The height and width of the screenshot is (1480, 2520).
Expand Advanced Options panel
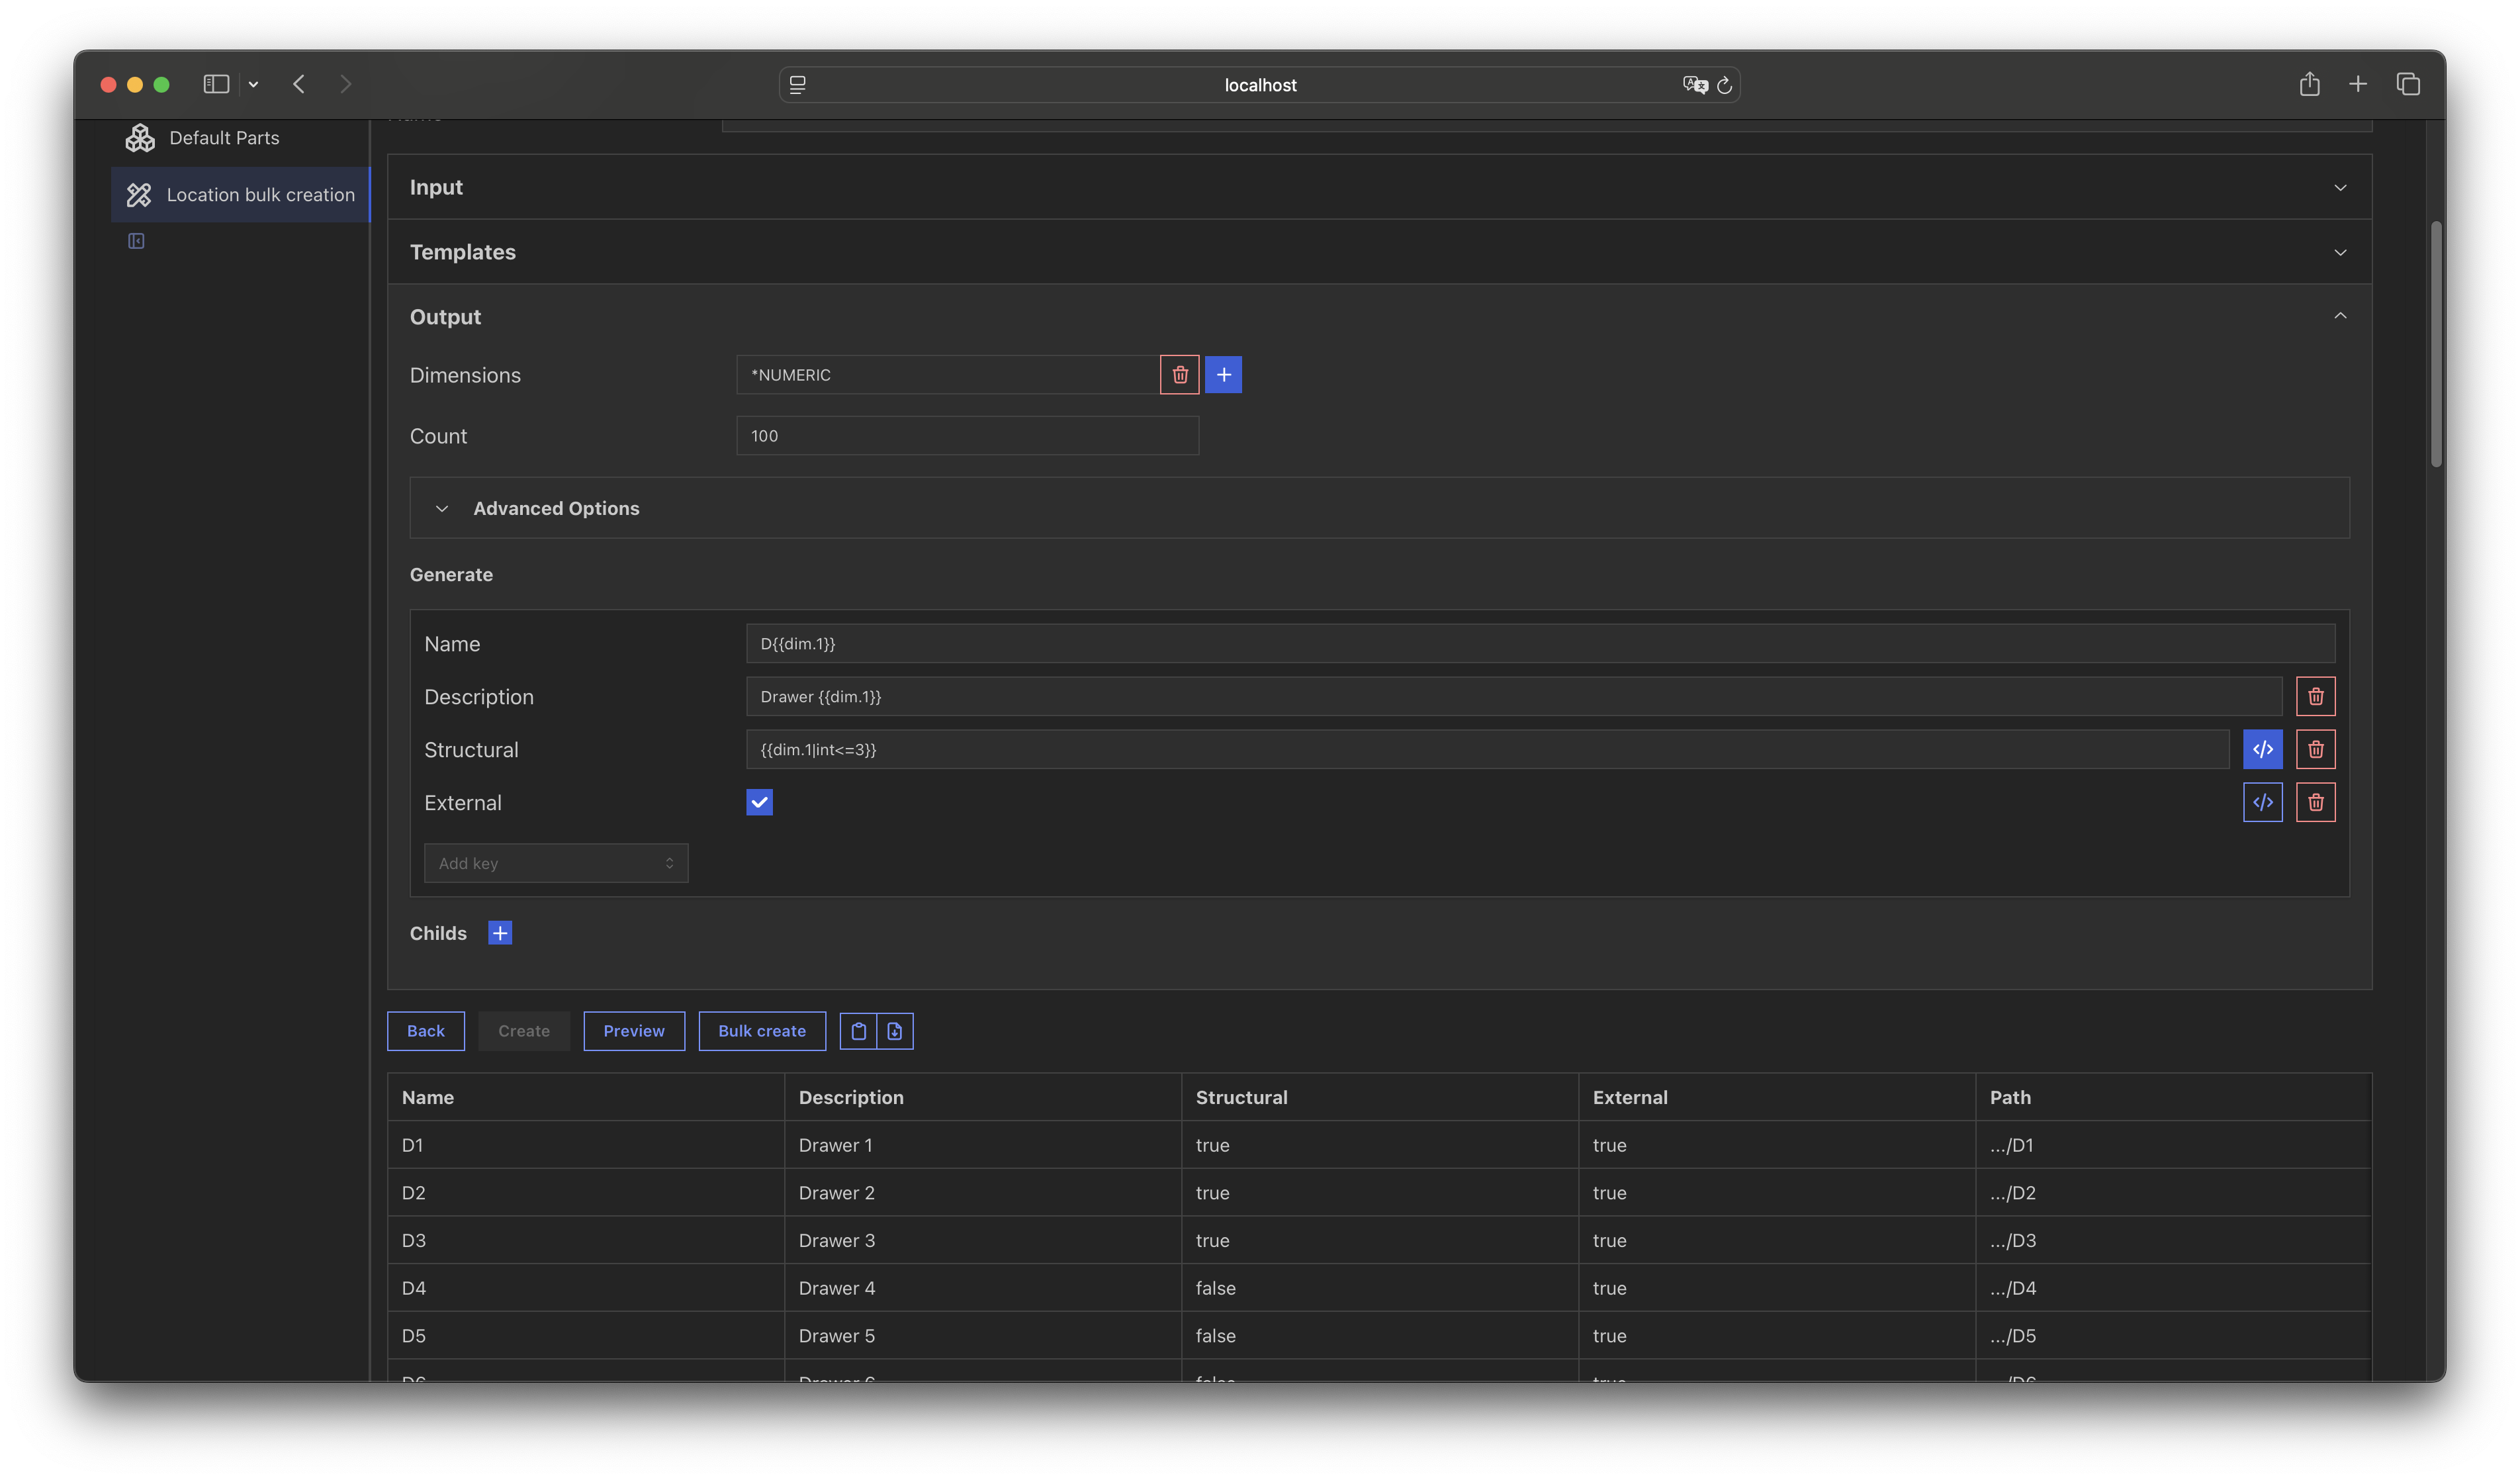[555, 508]
